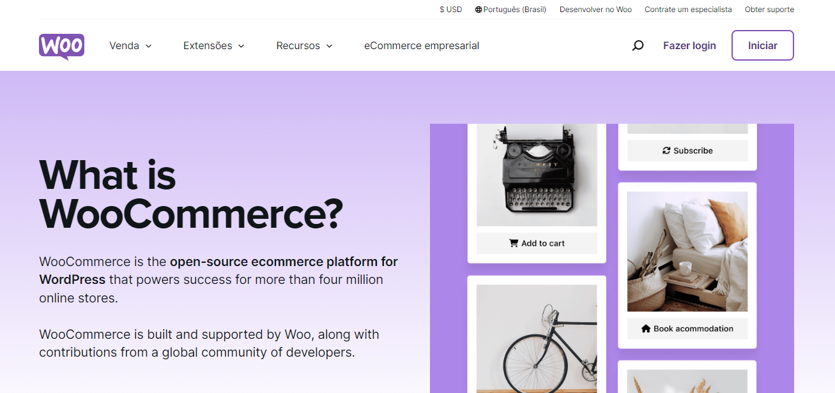835x393 pixels.
Task: Open Desenvolver no Woo link
Action: click(x=595, y=10)
